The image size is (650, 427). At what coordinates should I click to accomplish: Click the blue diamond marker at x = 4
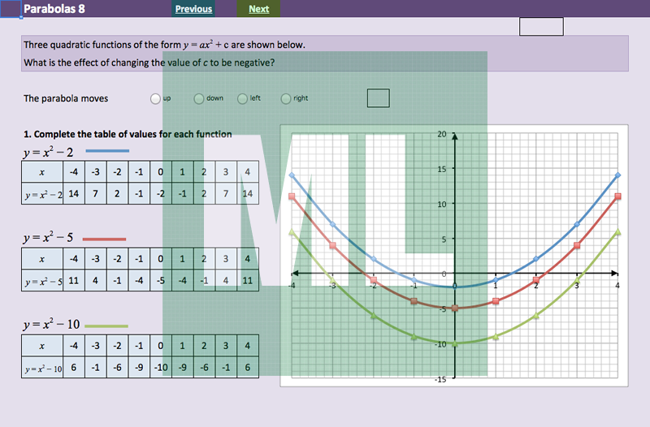(618, 175)
